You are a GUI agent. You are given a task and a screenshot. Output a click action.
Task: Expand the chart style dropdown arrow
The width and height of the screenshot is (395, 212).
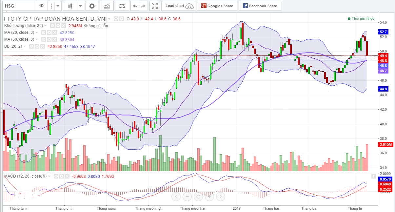coord(80,6)
